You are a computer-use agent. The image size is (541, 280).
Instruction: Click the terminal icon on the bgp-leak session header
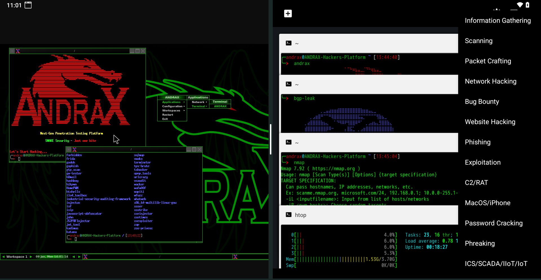point(289,84)
